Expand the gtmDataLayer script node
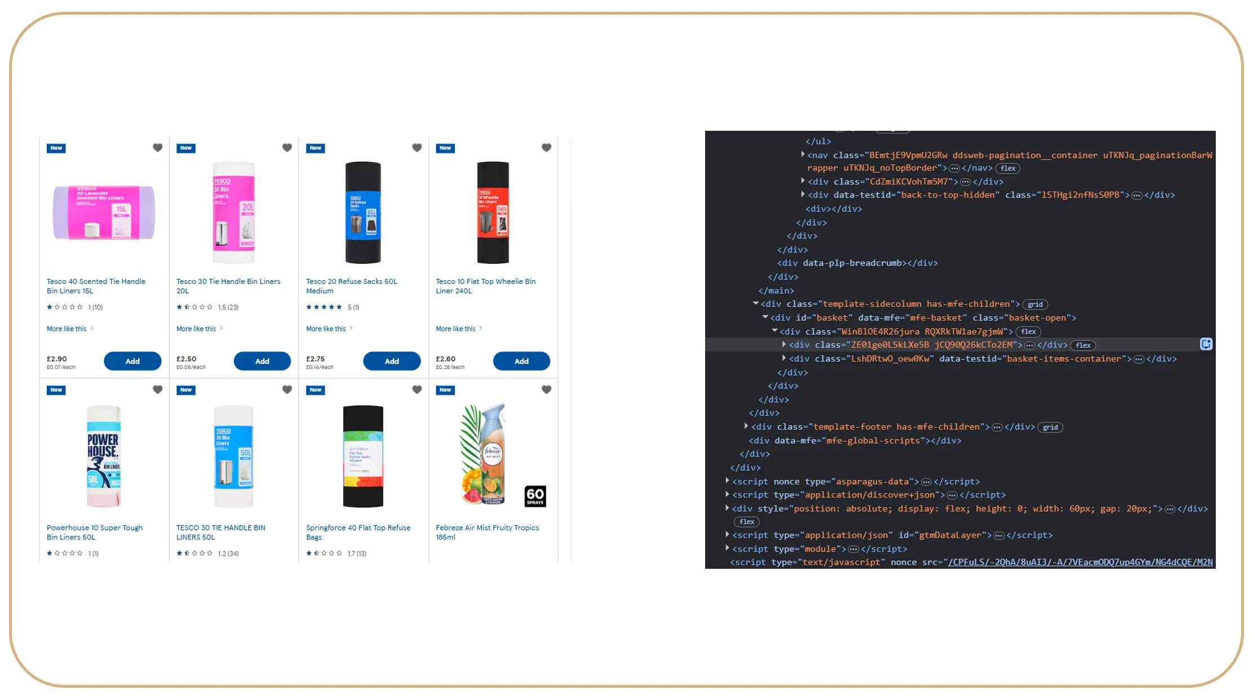 (x=727, y=535)
